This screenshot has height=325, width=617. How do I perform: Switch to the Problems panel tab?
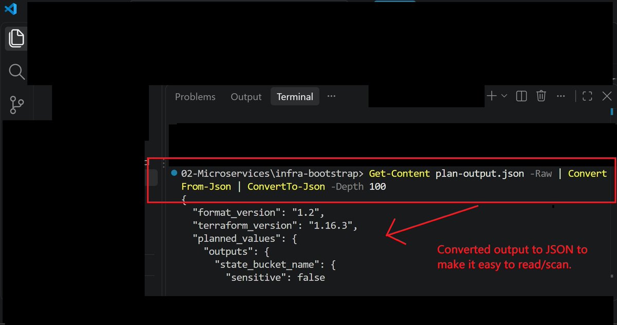click(x=195, y=97)
